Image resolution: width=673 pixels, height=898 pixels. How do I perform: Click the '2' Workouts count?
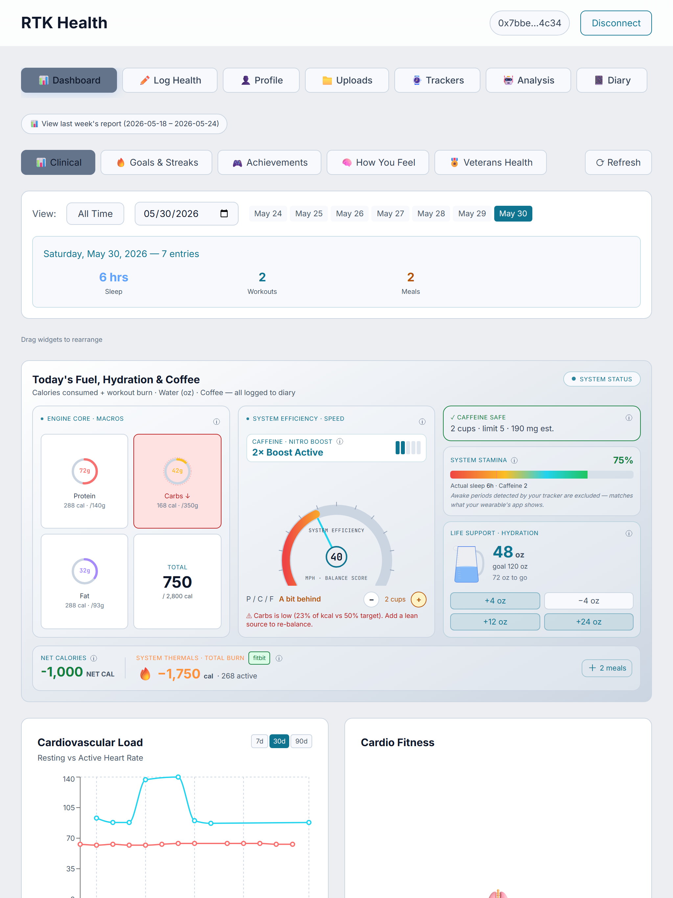(x=262, y=277)
